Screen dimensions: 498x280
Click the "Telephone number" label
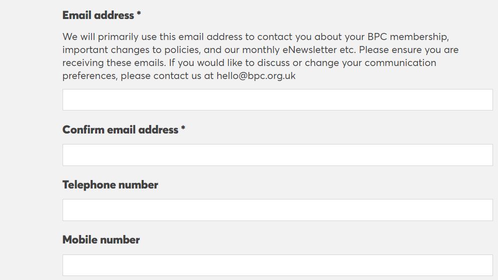tap(110, 185)
